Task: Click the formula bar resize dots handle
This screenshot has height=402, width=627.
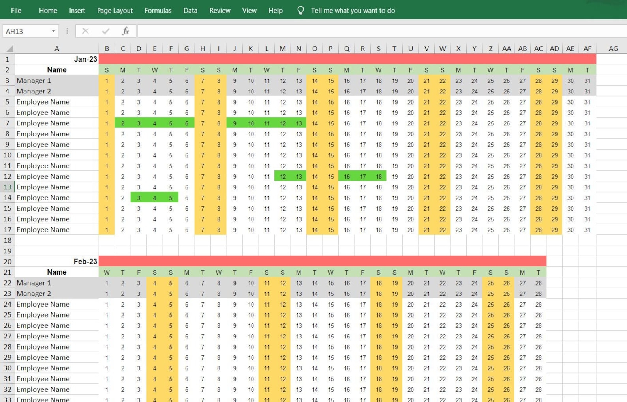Action: pos(67,31)
